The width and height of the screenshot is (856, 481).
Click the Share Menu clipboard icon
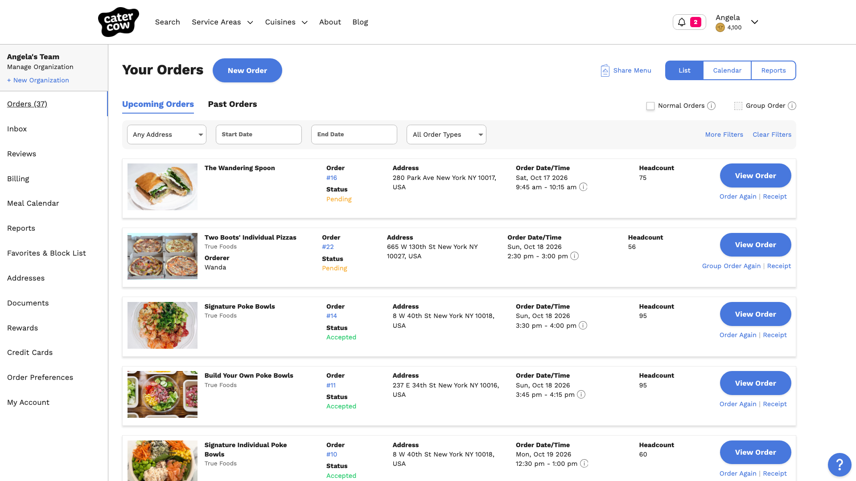605,70
